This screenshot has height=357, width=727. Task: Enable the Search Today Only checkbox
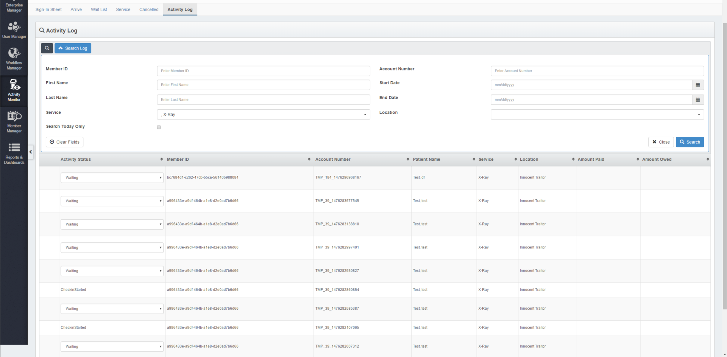(x=159, y=127)
